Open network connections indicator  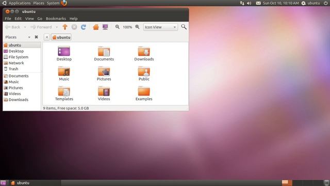click(x=242, y=3)
